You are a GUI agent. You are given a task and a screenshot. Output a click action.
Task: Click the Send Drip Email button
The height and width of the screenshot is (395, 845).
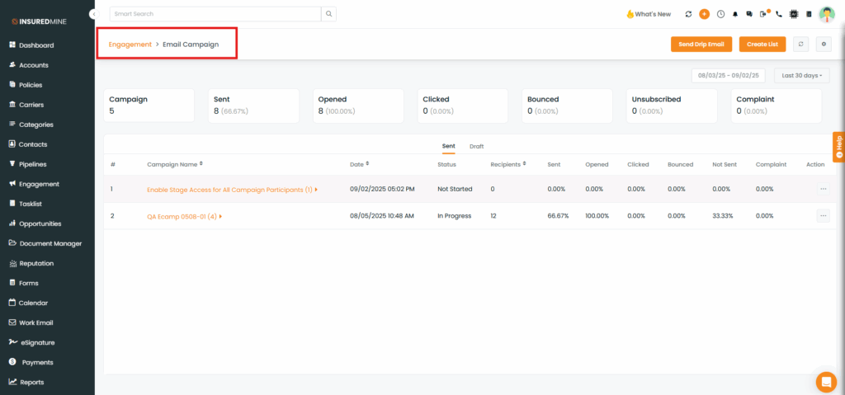tap(701, 44)
